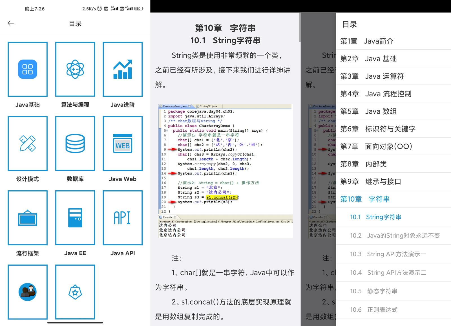This screenshot has height=326, width=451.
Task: Select the 设计模式 pencil-ruler icon
Action: tap(28, 144)
